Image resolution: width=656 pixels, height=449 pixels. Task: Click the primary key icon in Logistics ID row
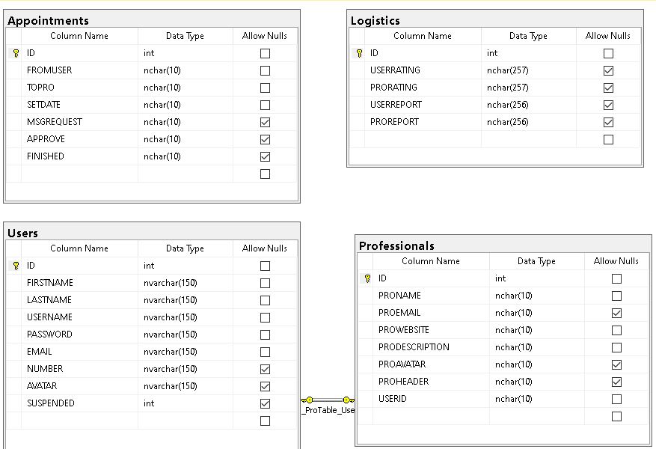359,53
